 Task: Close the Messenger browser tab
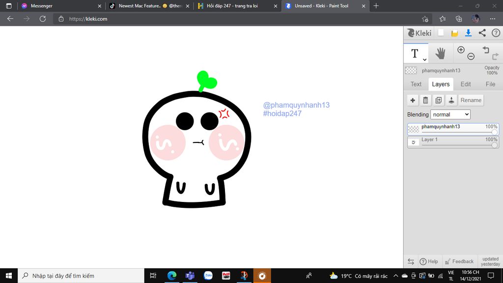click(x=99, y=6)
